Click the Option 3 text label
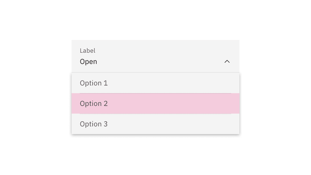 click(94, 124)
